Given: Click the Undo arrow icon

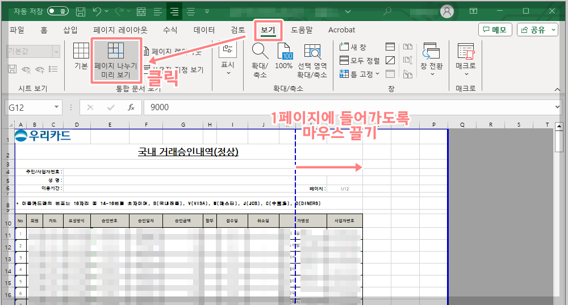Looking at the screenshot, I should (x=97, y=11).
